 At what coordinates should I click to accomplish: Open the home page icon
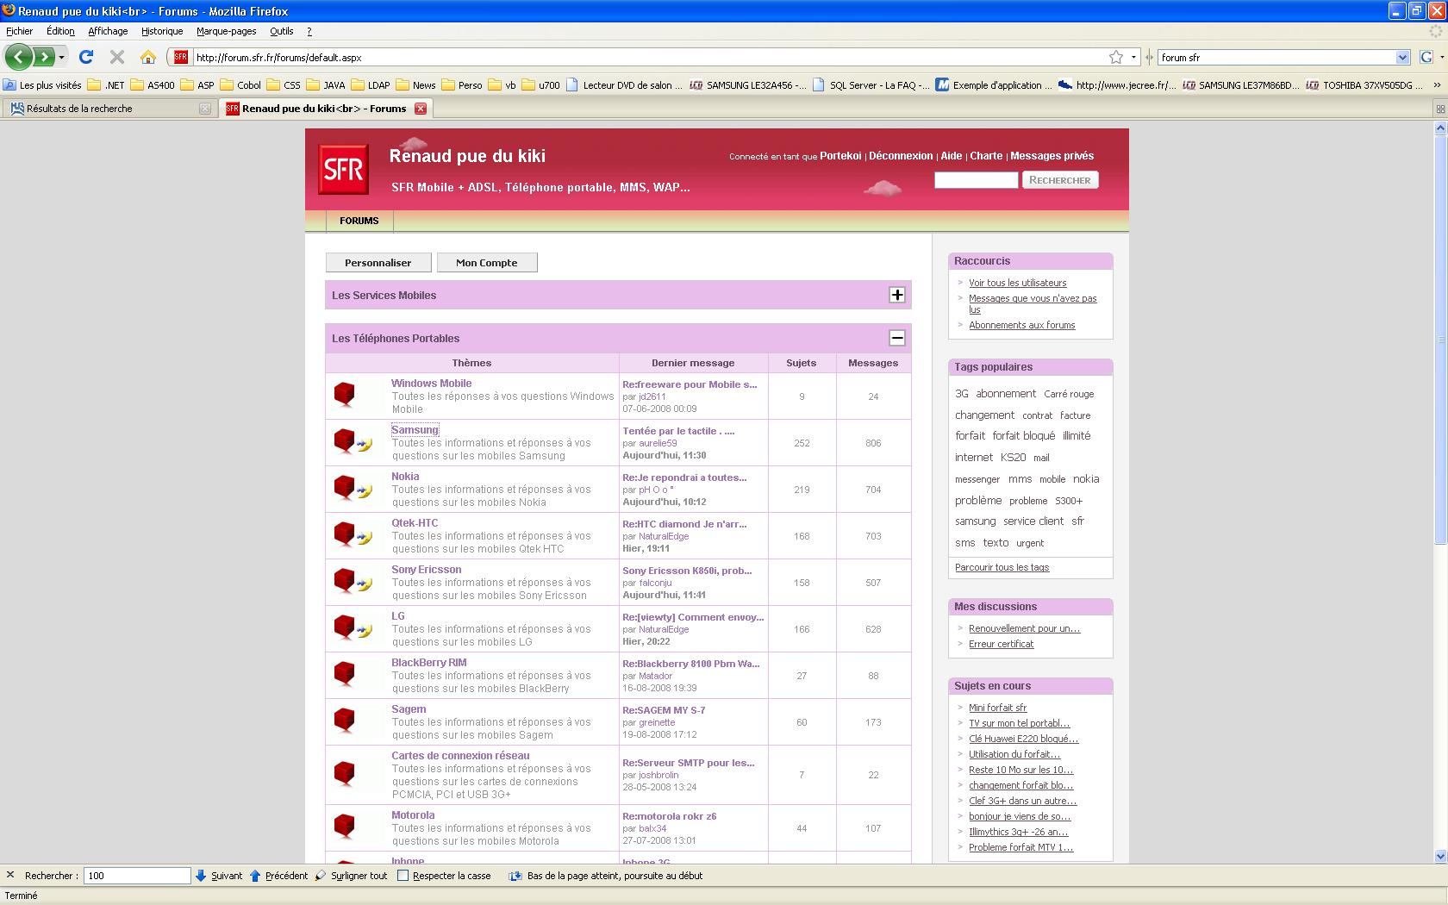[x=148, y=57]
